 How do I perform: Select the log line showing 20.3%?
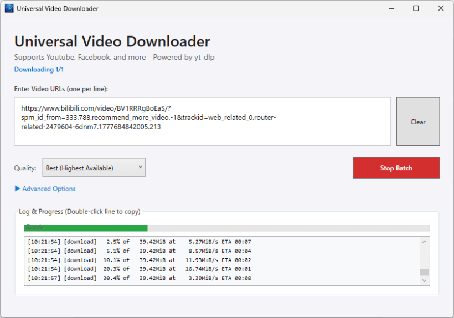point(140,269)
